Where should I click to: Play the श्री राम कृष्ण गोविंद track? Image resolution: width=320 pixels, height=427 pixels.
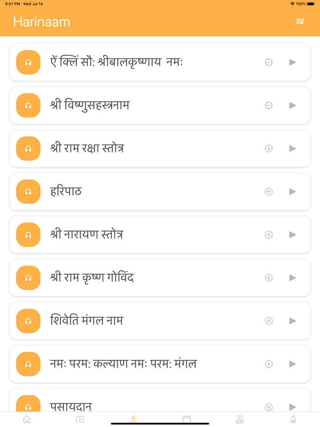pos(293,278)
